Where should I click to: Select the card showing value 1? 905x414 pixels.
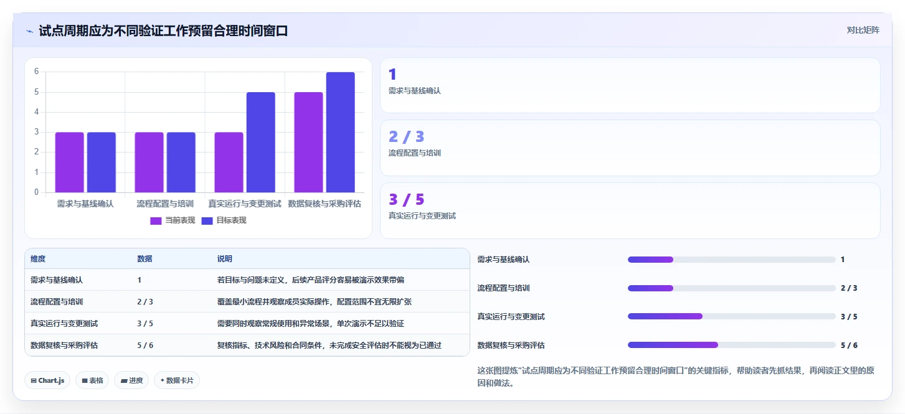pyautogui.click(x=630, y=85)
